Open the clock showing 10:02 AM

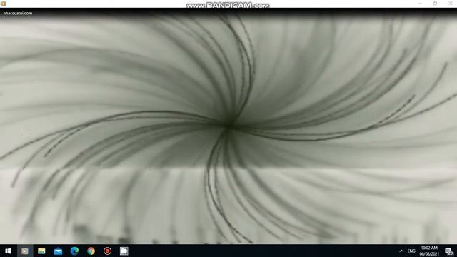tap(429, 251)
